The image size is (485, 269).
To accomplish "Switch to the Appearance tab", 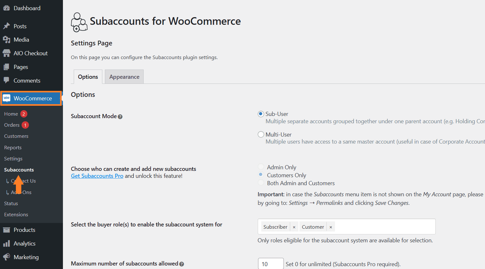I will click(124, 77).
